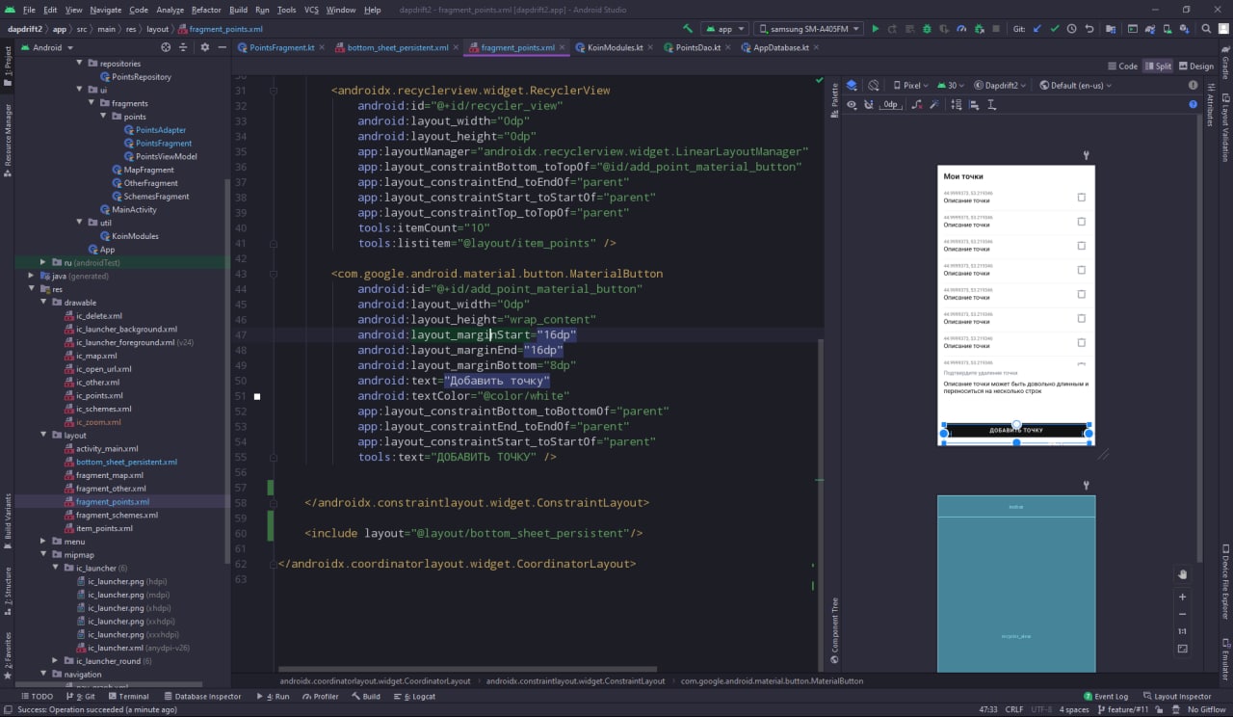Zoom in on the design preview
The image size is (1233, 717).
point(1183,597)
